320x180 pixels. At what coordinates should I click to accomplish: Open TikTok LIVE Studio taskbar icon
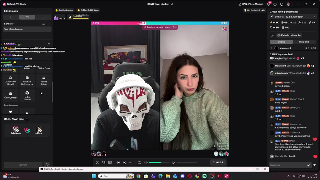226,176
